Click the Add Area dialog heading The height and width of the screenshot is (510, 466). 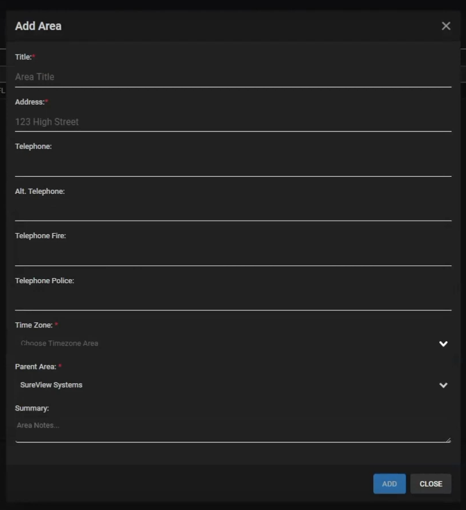click(x=38, y=26)
